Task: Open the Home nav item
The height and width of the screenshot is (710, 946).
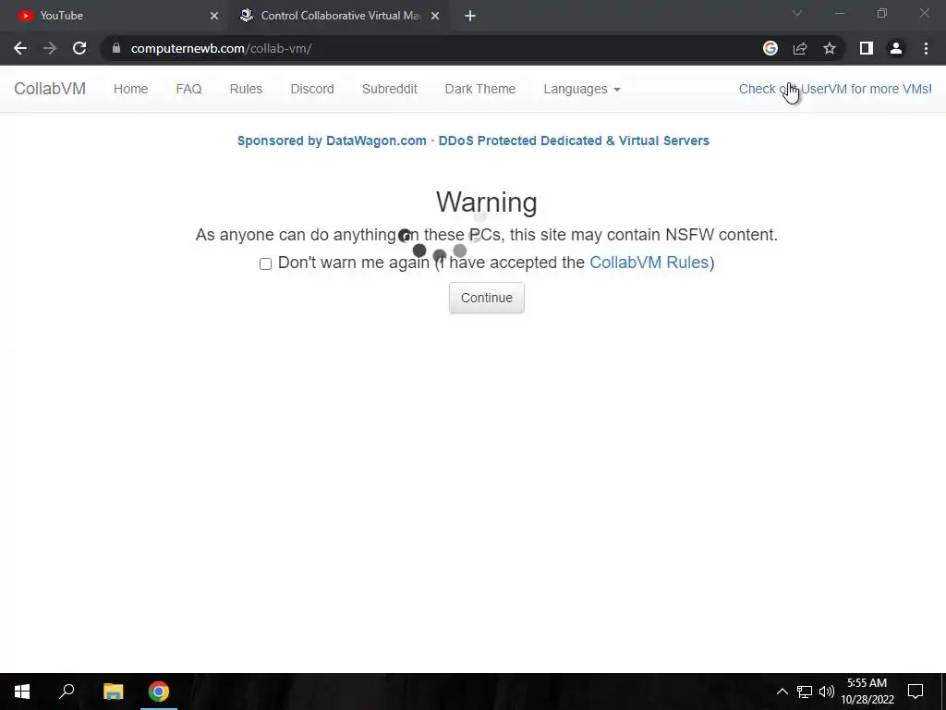Action: [131, 89]
